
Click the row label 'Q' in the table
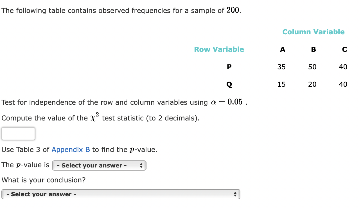(229, 84)
